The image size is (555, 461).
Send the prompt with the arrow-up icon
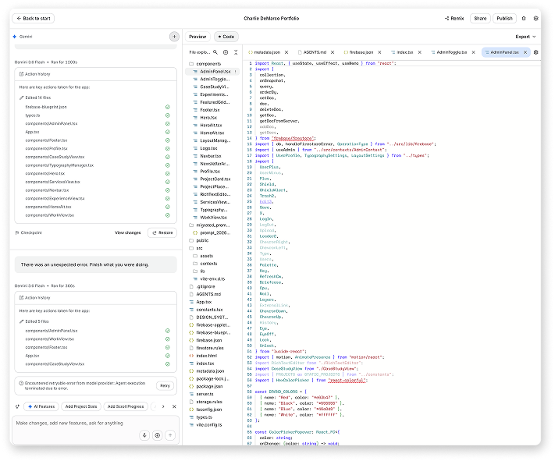click(170, 435)
